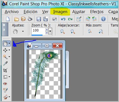Click the Más zoom zoom-in magnifier

[x=101, y=31]
